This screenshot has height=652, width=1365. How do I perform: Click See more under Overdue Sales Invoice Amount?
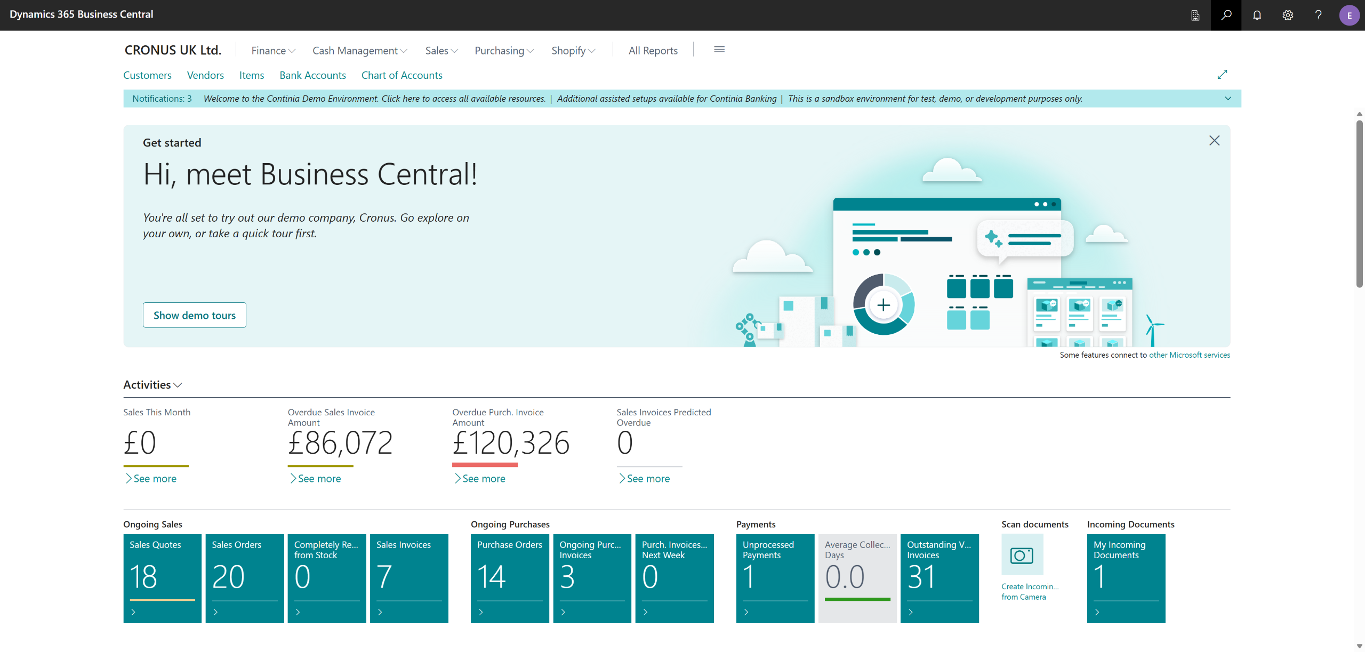(x=315, y=479)
